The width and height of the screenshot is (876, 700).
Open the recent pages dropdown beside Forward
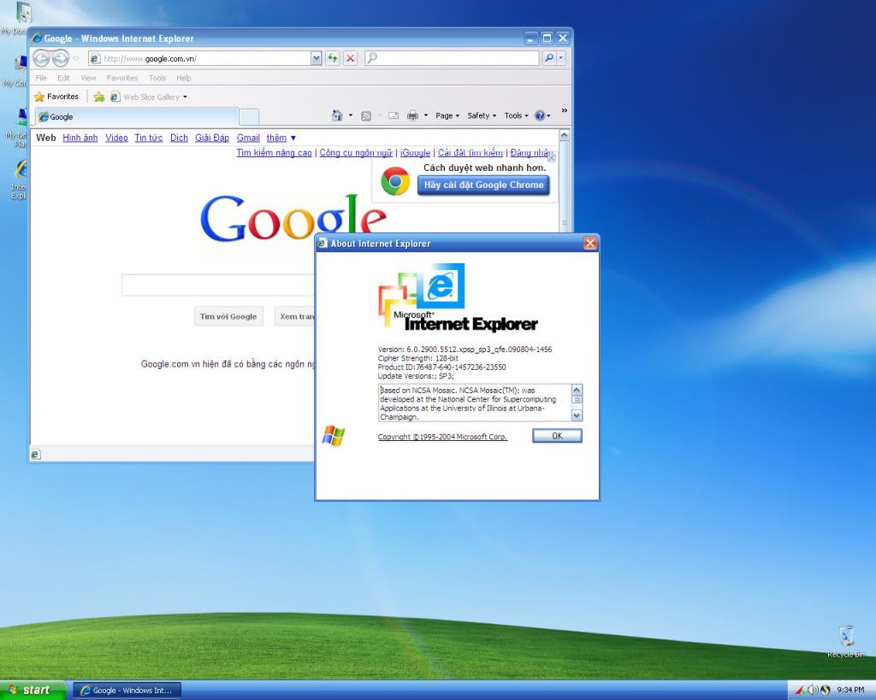tap(76, 58)
